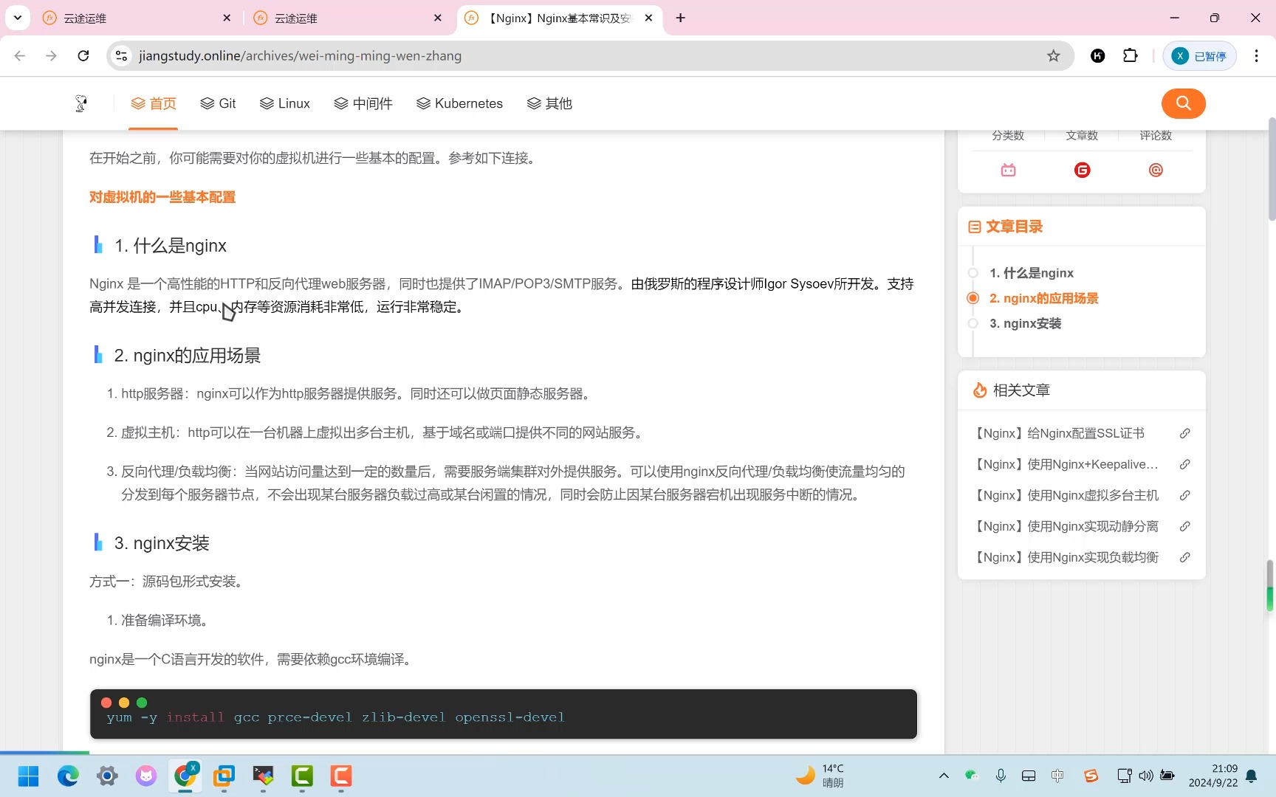Select the 1. 什么是nginx outline bullet
This screenshot has width=1276, height=797.
(973, 273)
